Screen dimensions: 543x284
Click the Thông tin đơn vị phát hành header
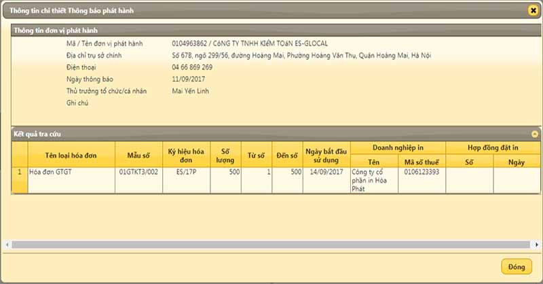54,31
